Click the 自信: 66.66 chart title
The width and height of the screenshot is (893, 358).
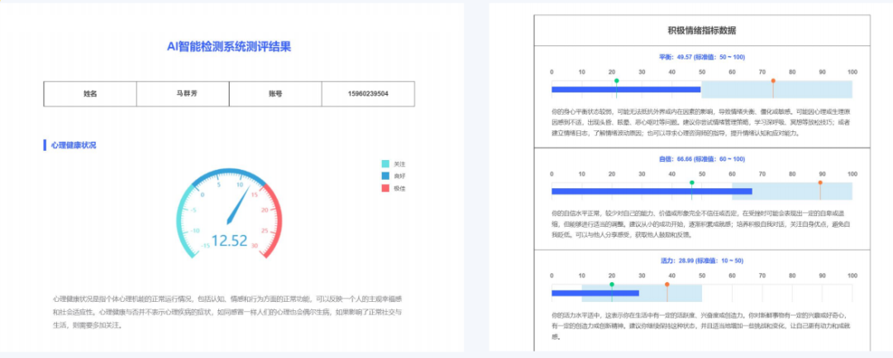pyautogui.click(x=702, y=159)
